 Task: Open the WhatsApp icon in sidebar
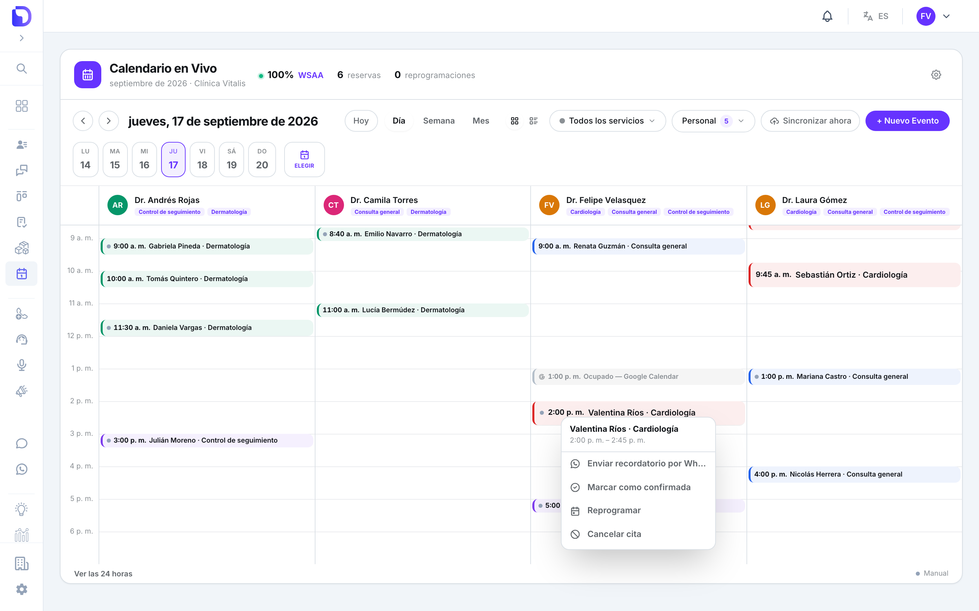[x=21, y=469]
